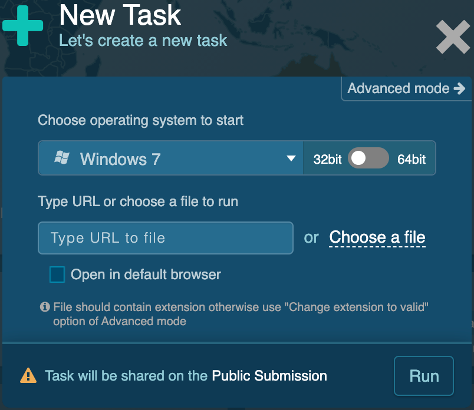This screenshot has width=474, height=410.
Task: Click the green plus New Task icon
Action: (x=23, y=25)
